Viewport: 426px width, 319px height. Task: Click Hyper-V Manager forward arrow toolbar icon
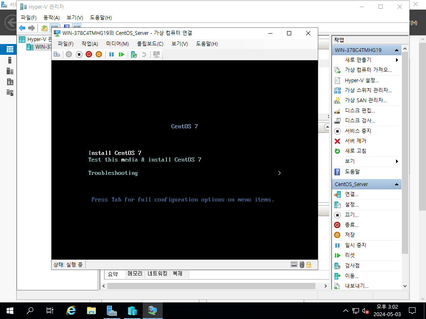(x=32, y=28)
